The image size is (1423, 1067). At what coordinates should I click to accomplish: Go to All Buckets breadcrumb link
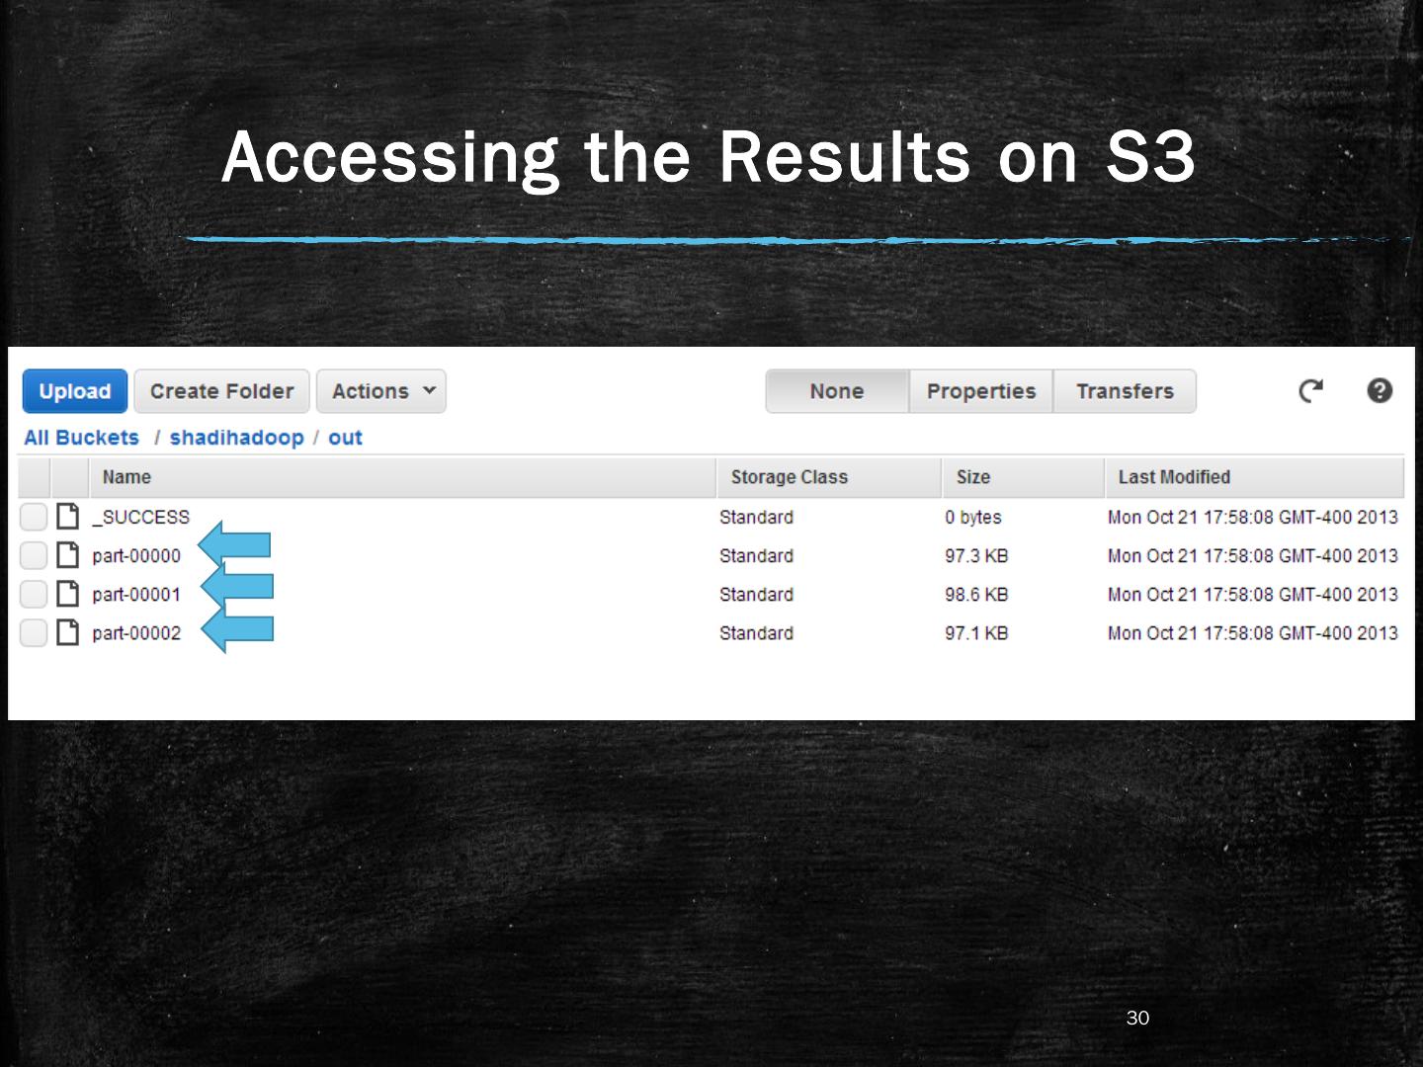click(x=82, y=438)
